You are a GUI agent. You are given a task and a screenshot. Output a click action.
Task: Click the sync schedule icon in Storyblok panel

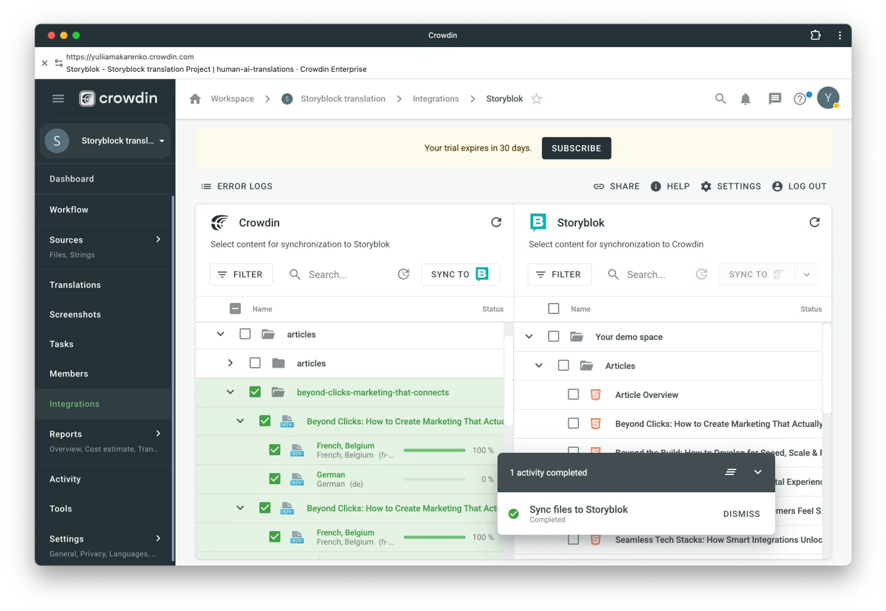(701, 274)
